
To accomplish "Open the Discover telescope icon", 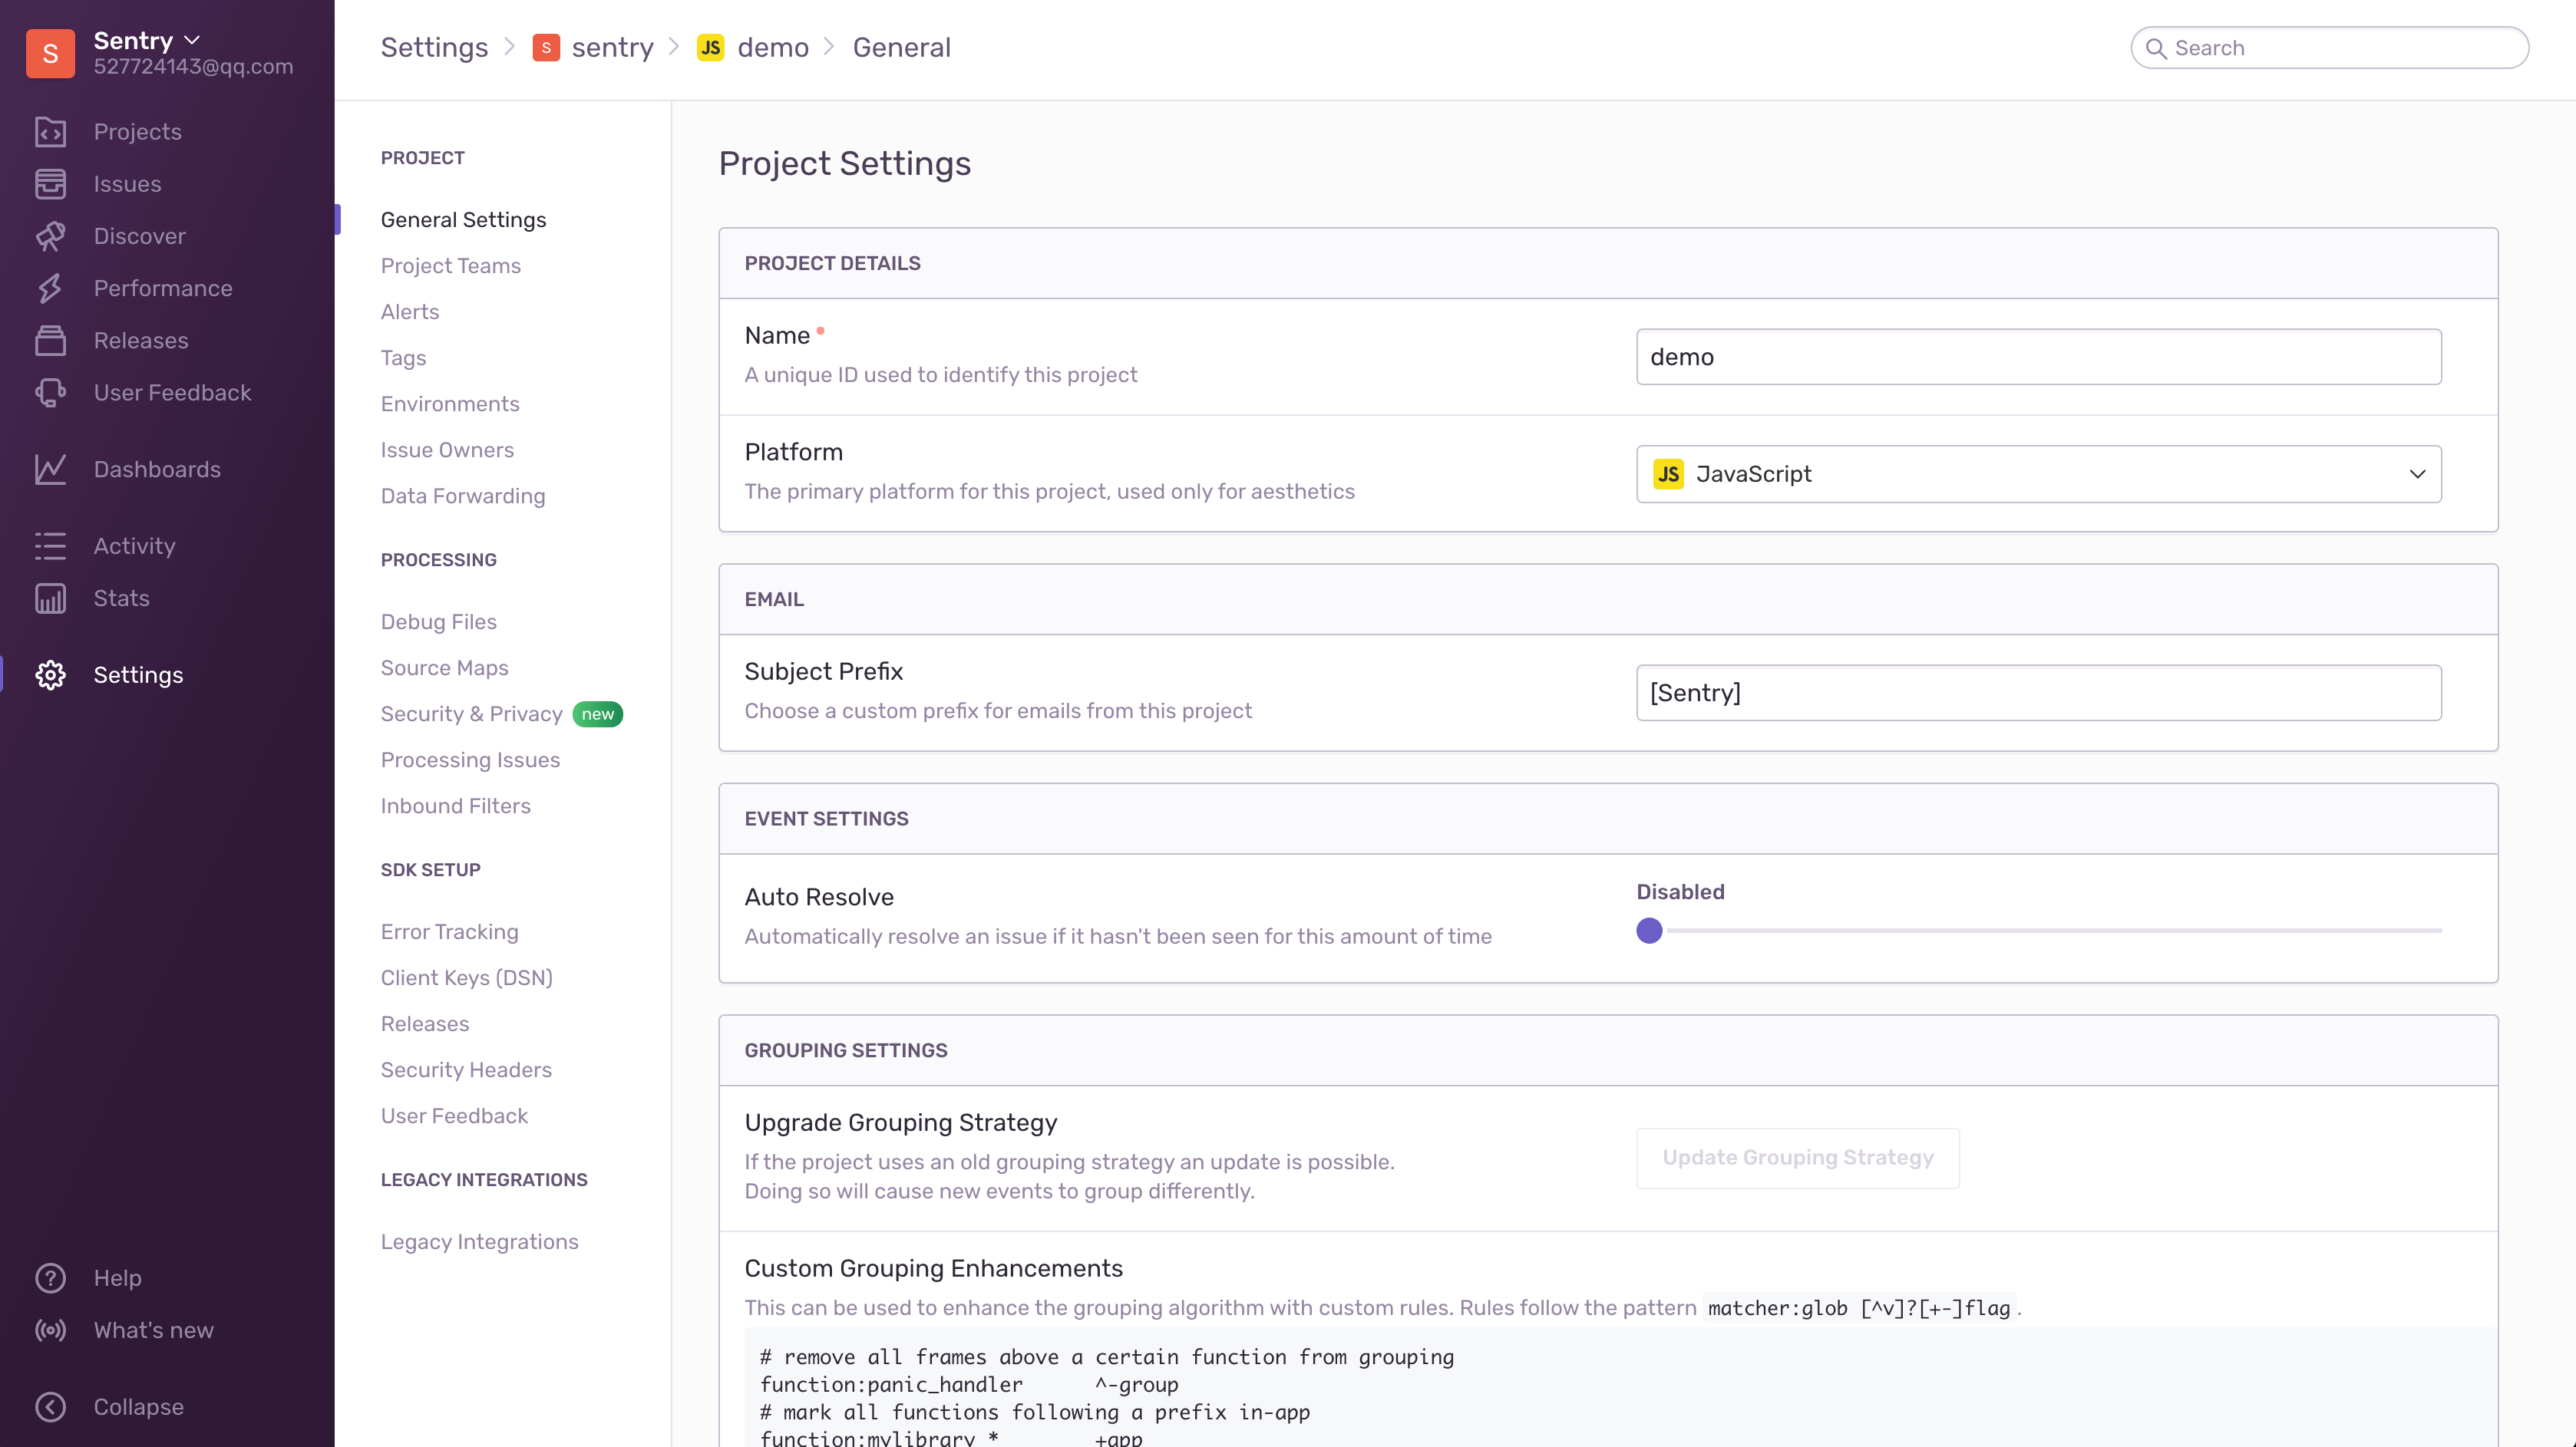I will tap(50, 236).
